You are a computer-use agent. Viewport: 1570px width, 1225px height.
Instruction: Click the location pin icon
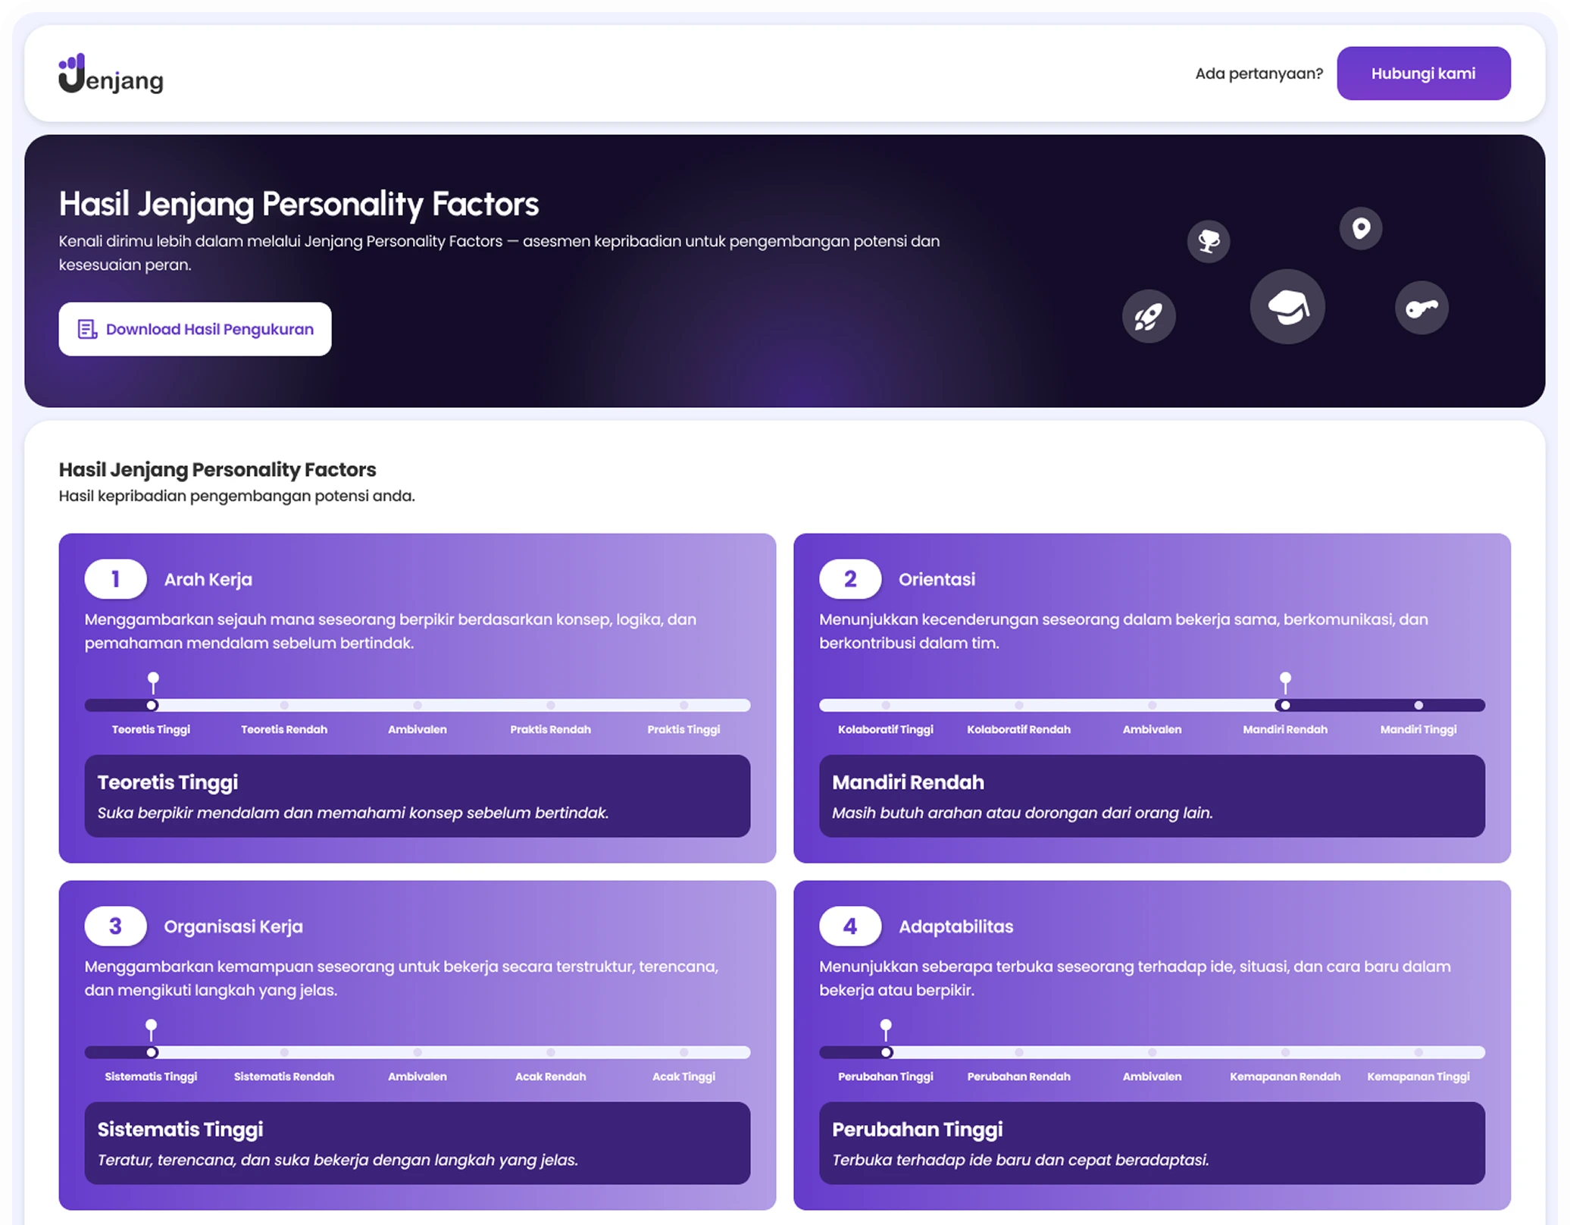click(x=1361, y=228)
